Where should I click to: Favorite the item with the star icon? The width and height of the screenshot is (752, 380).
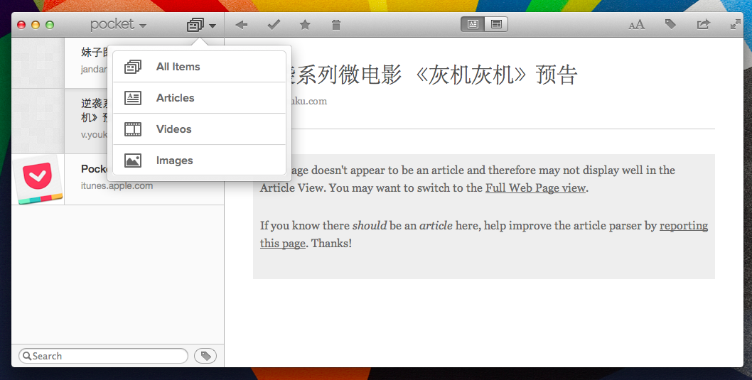(x=305, y=25)
